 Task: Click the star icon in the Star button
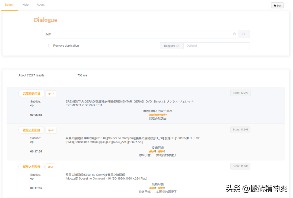[275, 5]
